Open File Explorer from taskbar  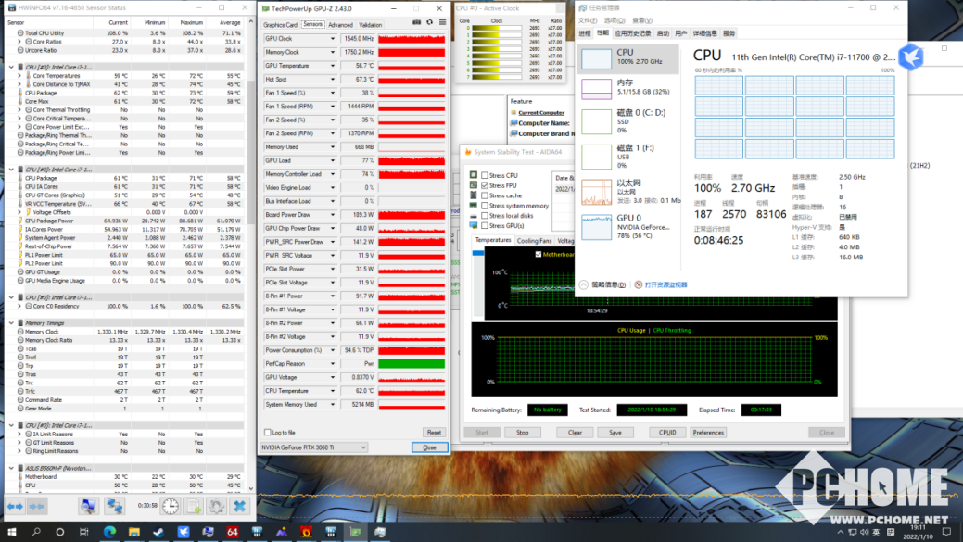(133, 532)
